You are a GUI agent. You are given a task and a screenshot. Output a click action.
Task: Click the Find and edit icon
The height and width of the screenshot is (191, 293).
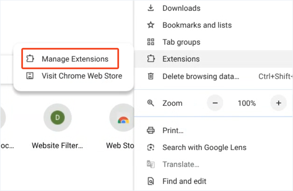151,181
